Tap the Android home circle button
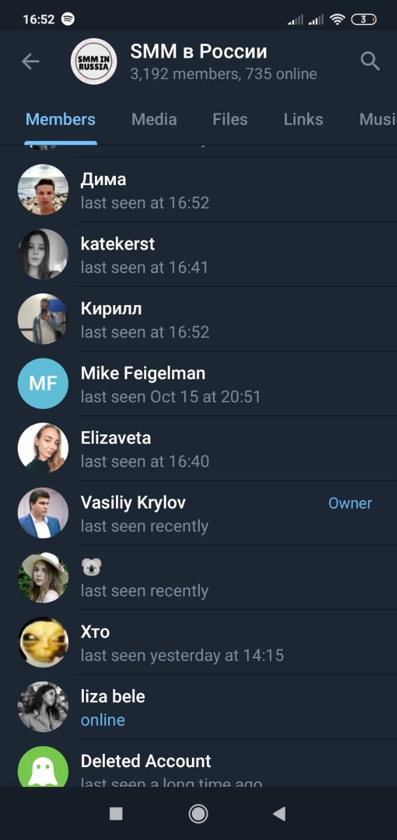This screenshot has height=840, width=397. [198, 814]
